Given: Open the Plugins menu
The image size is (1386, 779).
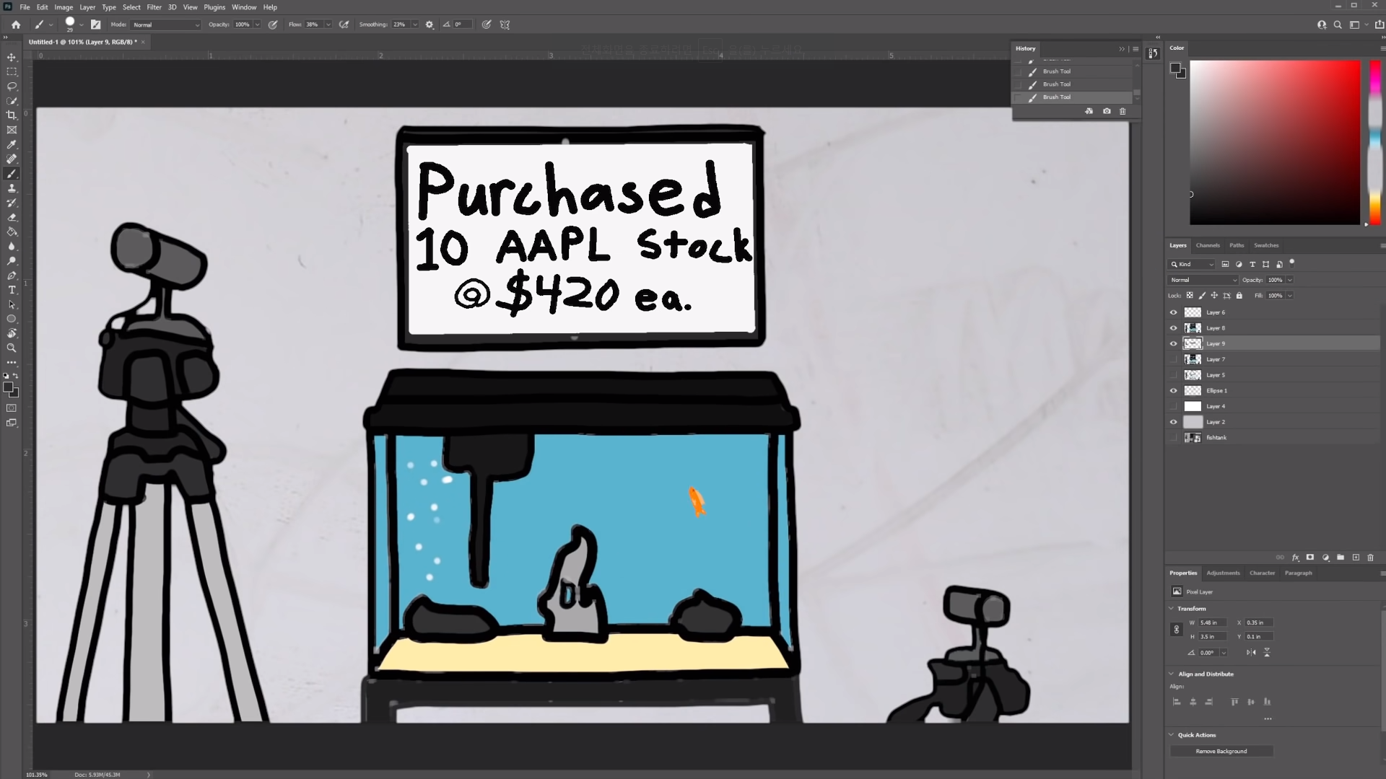Looking at the screenshot, I should [214, 7].
